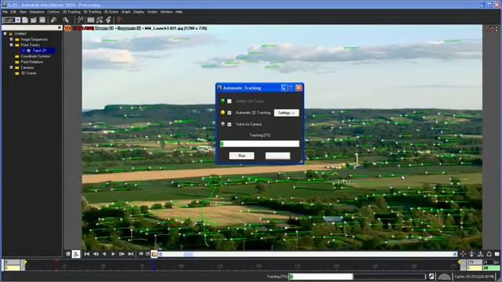This screenshot has width=502, height=282.
Task: Click the four-arrow pan view icon
Action: pyautogui.click(x=463, y=254)
